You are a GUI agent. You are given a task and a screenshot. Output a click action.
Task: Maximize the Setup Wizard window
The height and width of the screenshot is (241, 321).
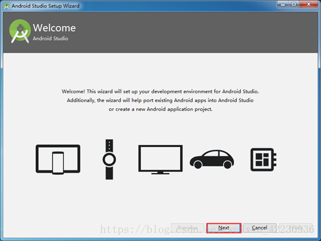point(294,4)
